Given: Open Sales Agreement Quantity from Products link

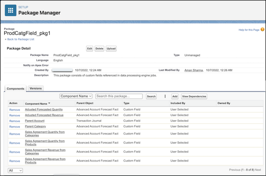Looking at the screenshot, I should point(45,143).
